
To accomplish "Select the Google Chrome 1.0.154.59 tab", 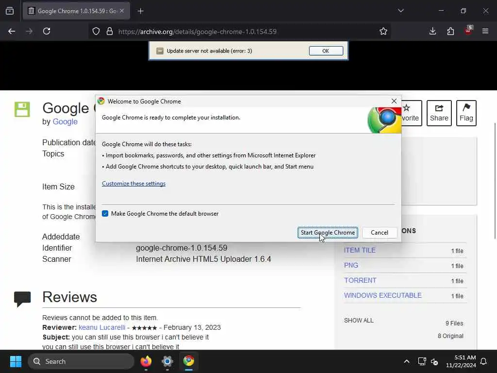I will pos(76,11).
